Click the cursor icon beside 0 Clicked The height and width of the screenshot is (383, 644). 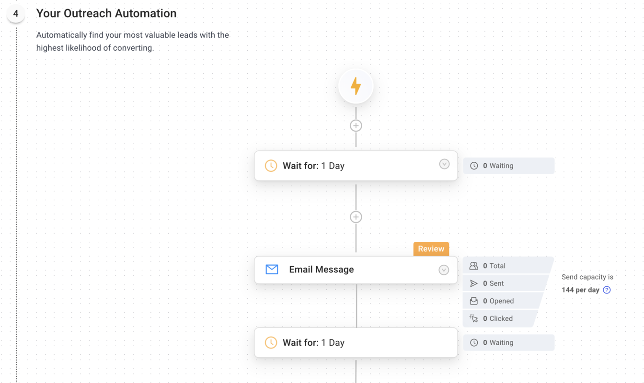474,318
